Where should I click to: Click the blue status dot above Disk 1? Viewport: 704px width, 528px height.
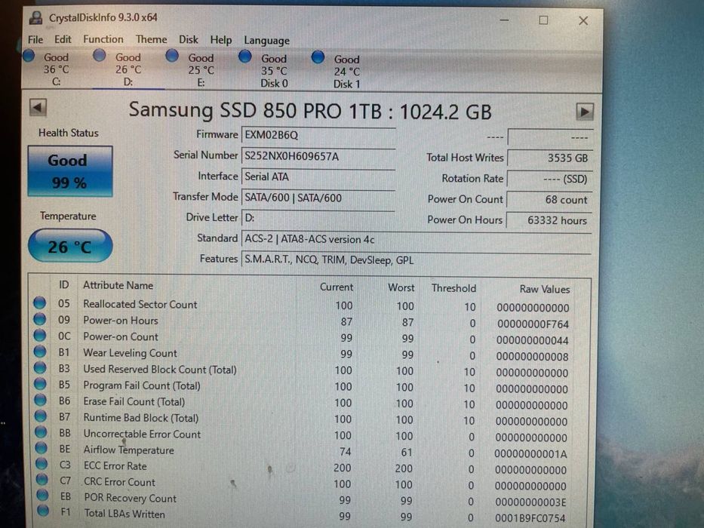pos(318,57)
